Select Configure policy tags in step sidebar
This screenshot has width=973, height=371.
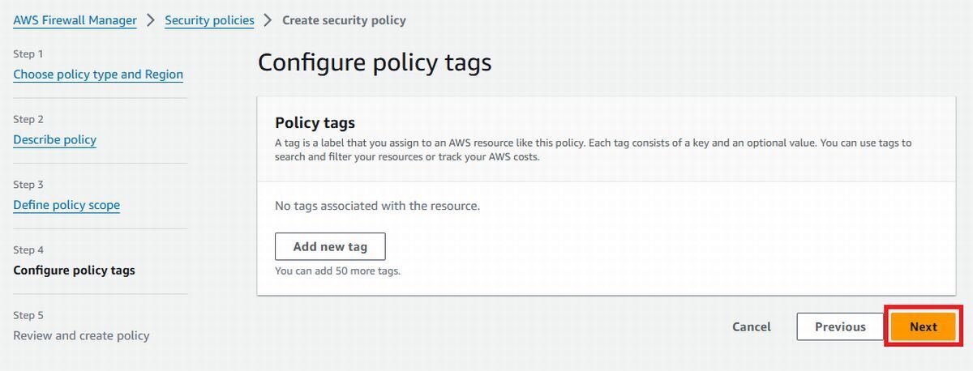pyautogui.click(x=74, y=271)
